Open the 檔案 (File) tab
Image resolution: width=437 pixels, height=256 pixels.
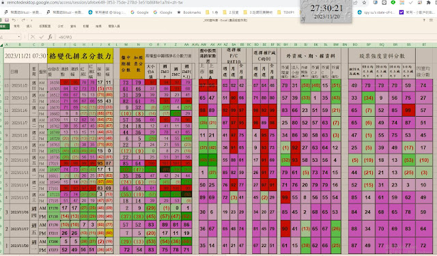(x=4, y=26)
